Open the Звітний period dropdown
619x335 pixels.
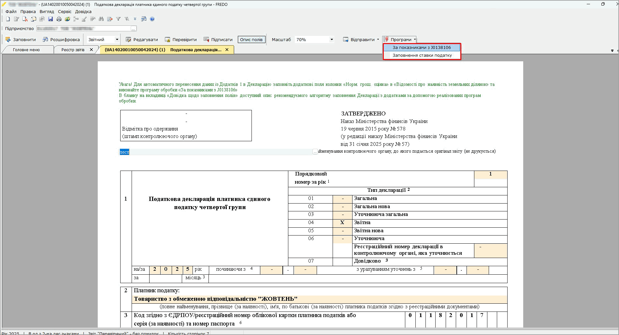117,40
